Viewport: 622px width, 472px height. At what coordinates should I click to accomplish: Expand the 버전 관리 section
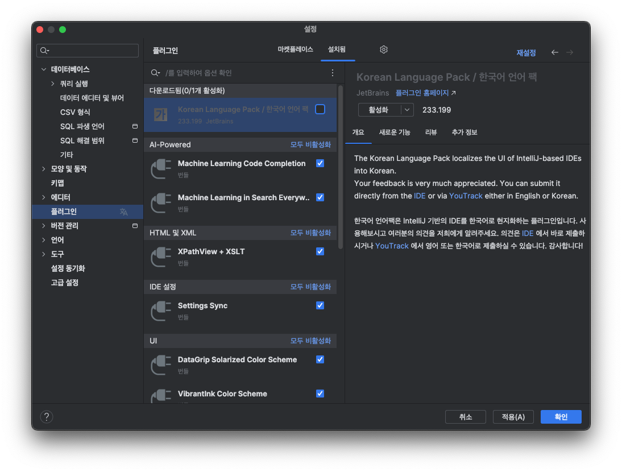point(44,226)
